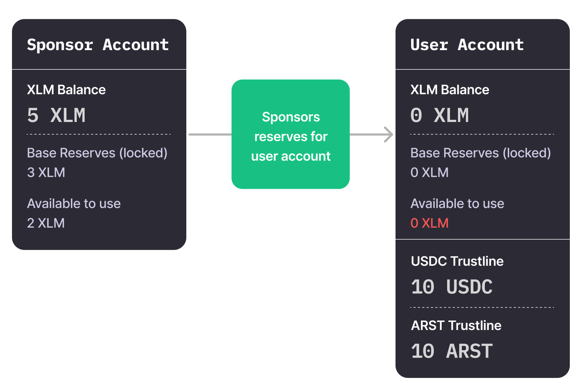Click the sponsor's Available to use label

coord(74,204)
